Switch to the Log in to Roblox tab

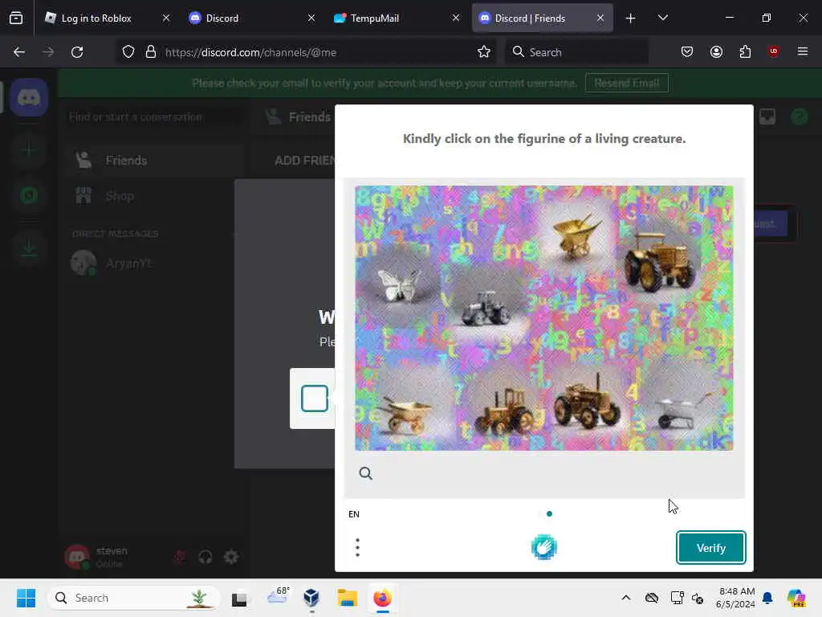click(96, 18)
